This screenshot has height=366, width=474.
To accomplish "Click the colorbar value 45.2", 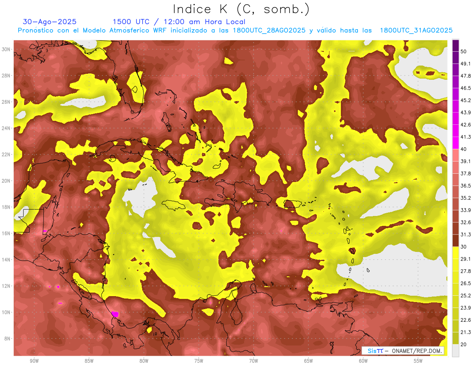I will click(x=466, y=100).
